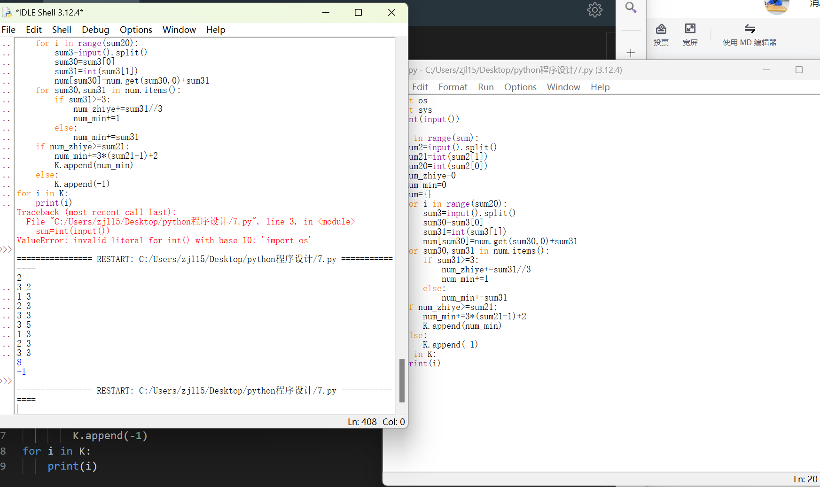This screenshot has height=487, width=820.
Task: Click the 使用 MD 编辑器 switch icon
Action: pyautogui.click(x=750, y=35)
